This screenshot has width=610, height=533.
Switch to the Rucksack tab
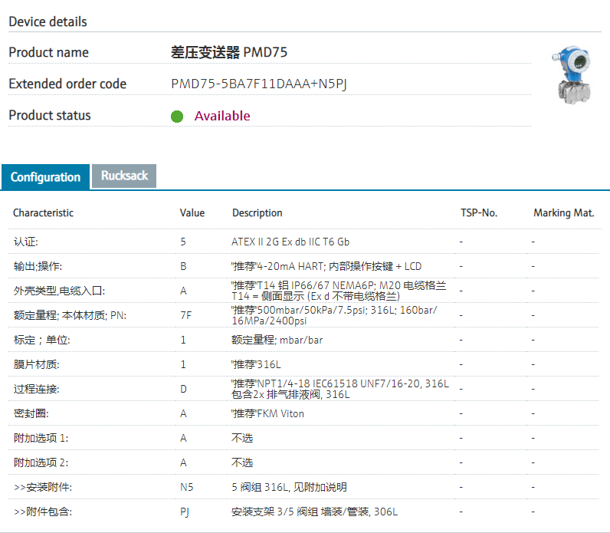point(124,176)
